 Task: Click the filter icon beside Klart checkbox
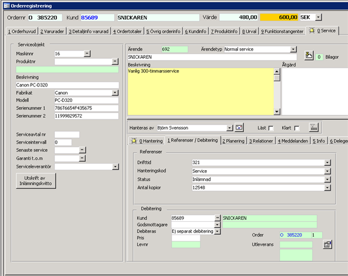tap(313, 127)
